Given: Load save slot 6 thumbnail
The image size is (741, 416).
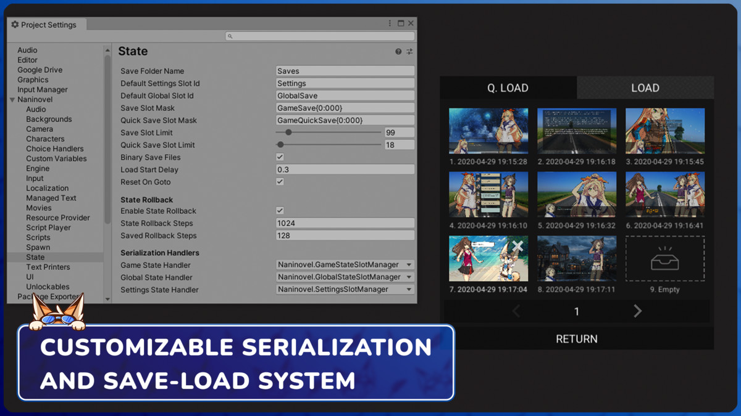Looking at the screenshot, I should pos(665,194).
